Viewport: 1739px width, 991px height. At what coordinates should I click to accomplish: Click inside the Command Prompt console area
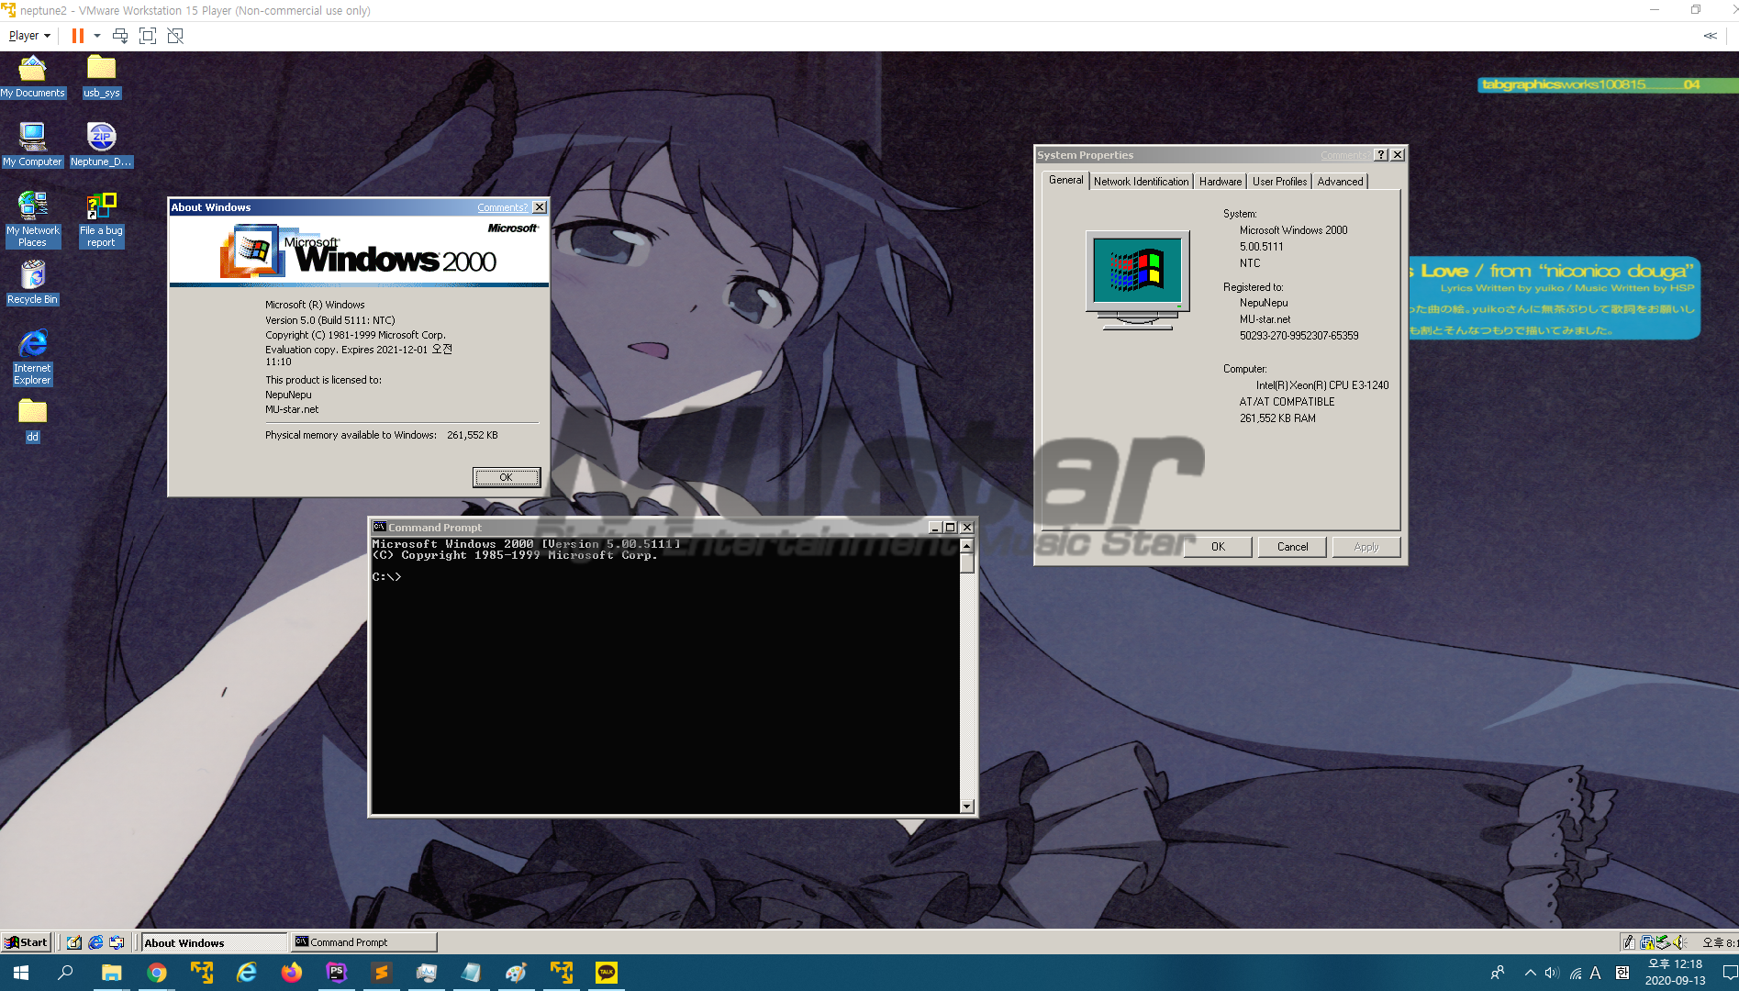665,675
